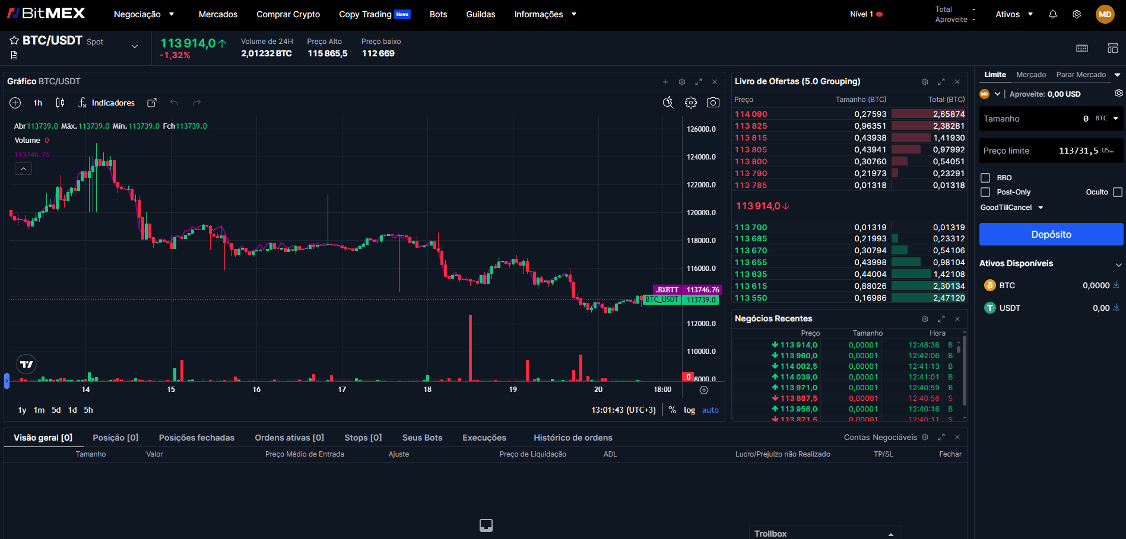This screenshot has width=1126, height=539.
Task: Collapse chart legend arrow
Action: pos(23,169)
